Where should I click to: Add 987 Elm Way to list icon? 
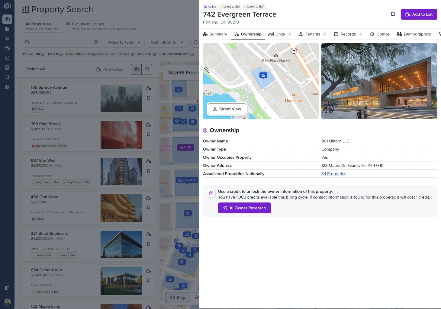coord(149,161)
